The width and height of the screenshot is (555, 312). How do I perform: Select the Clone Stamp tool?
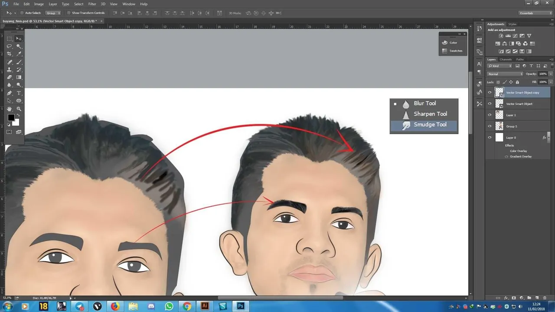click(10, 69)
